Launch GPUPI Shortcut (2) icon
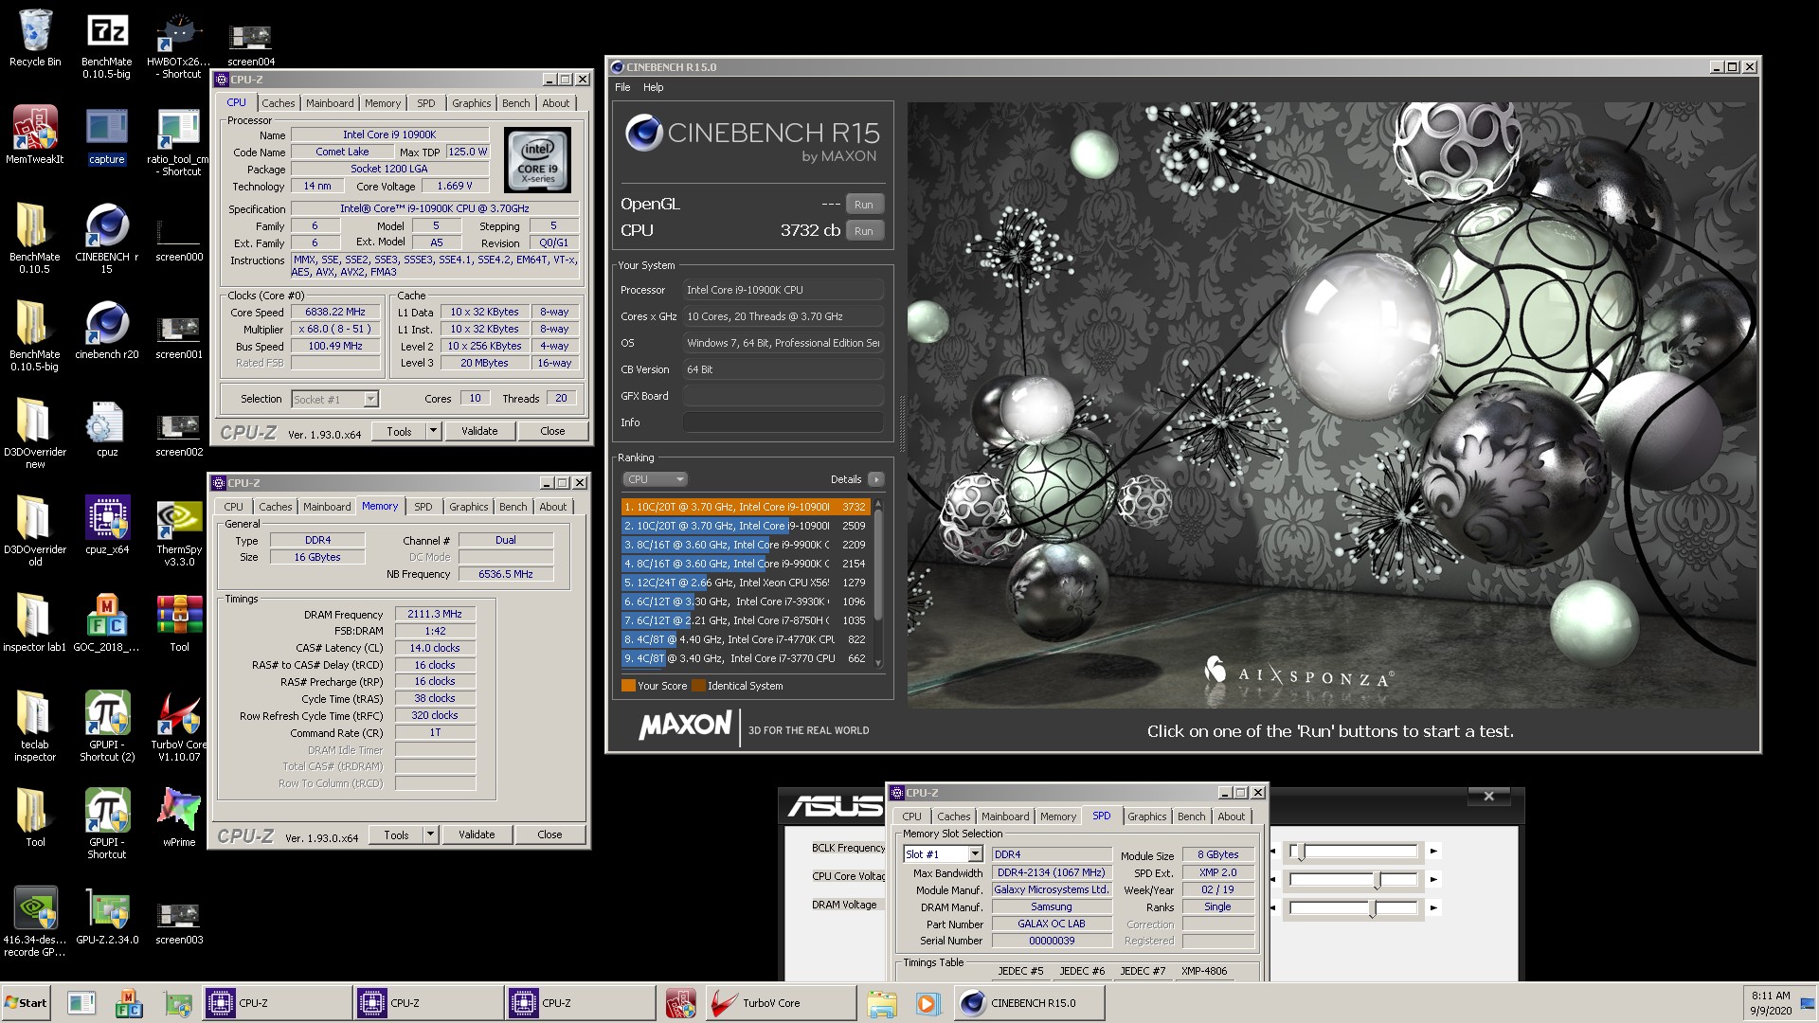The image size is (1819, 1023). coord(107,726)
